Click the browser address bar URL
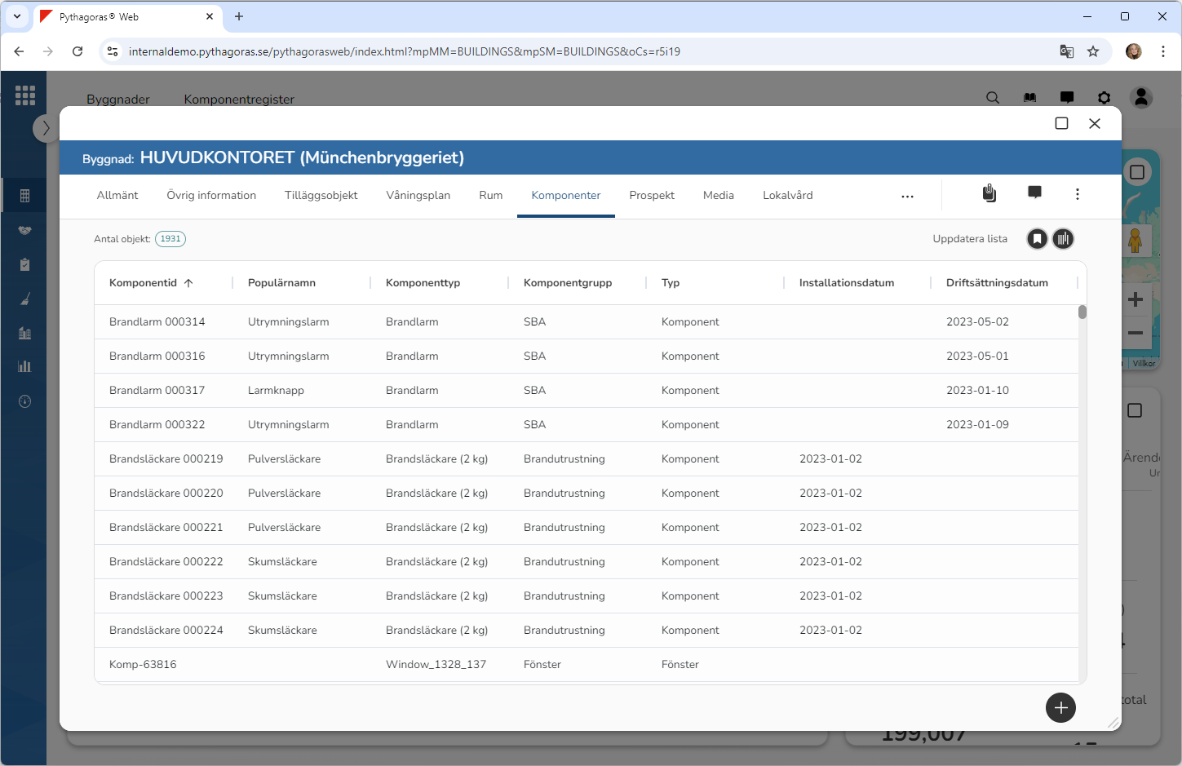 [404, 51]
